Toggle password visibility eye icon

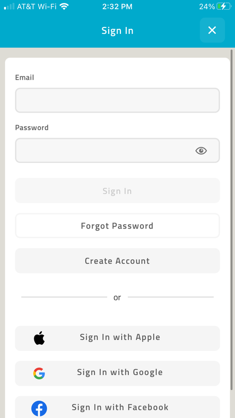pos(201,151)
